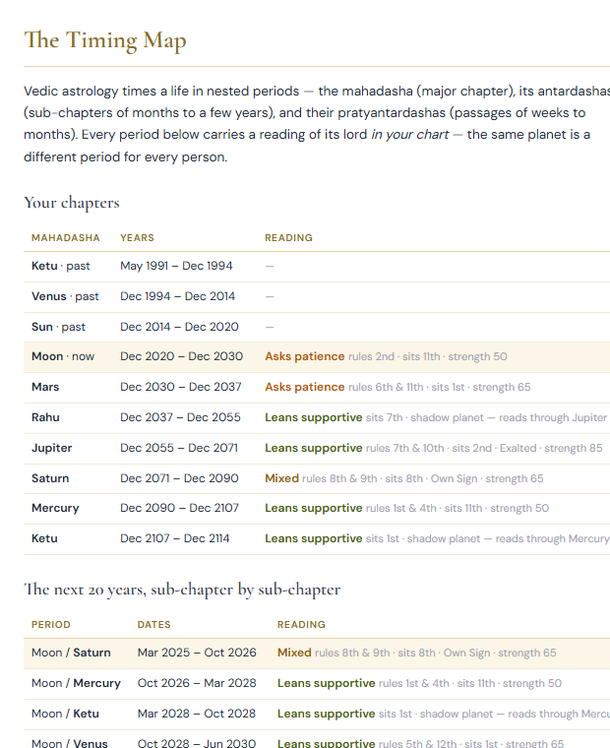Click the READING header in Your chapters table
This screenshot has width=610, height=748.
coord(288,237)
